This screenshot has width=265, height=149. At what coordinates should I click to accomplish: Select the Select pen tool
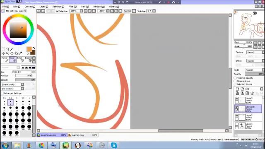21,60
